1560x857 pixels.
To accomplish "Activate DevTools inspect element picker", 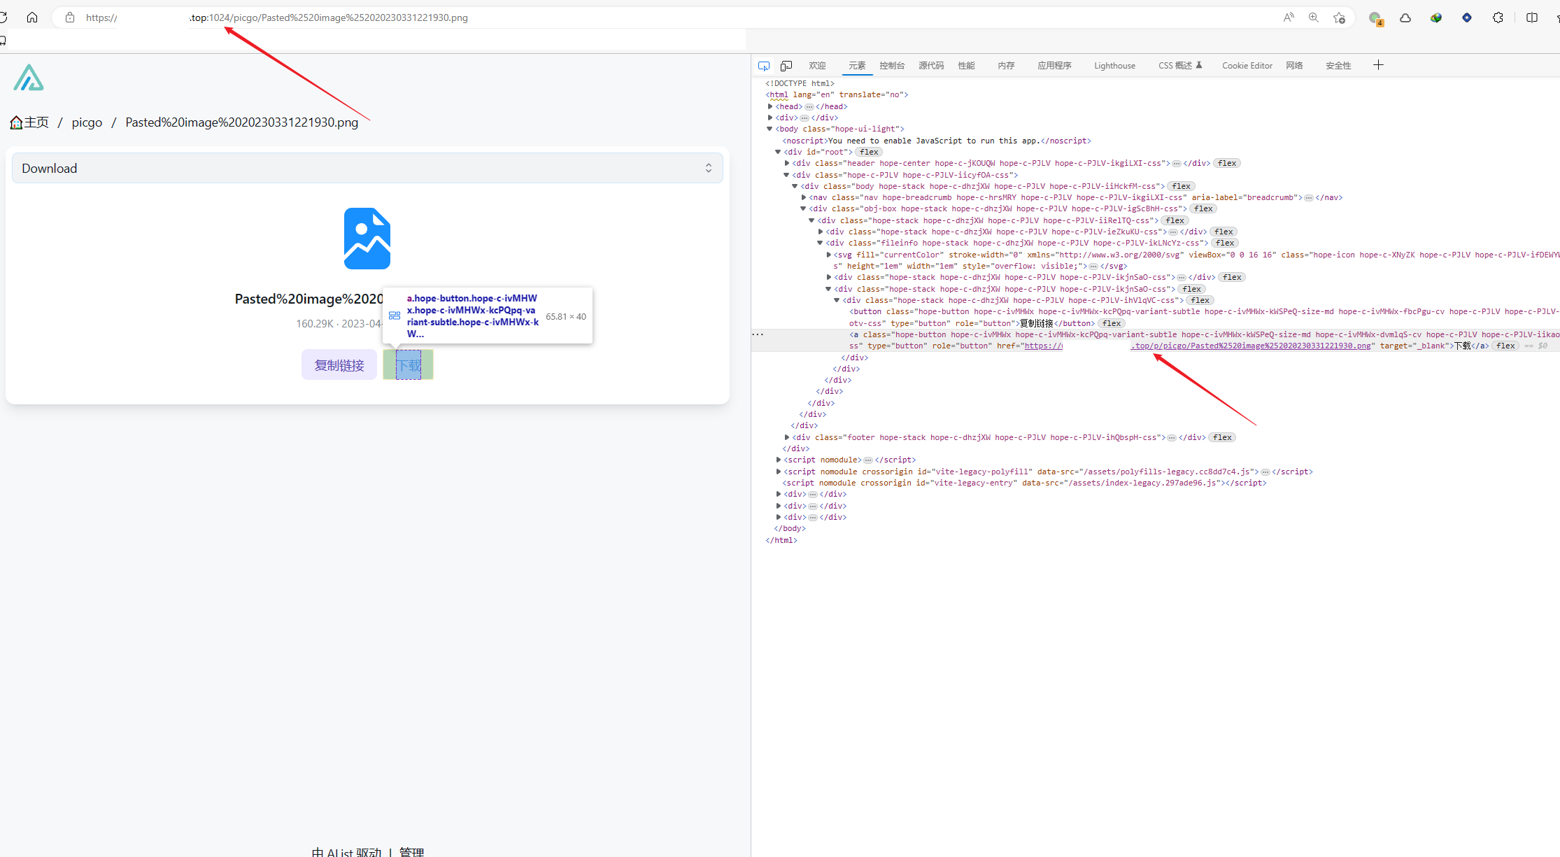I will [x=764, y=66].
